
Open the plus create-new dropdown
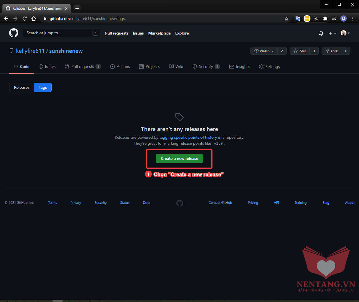point(332,33)
